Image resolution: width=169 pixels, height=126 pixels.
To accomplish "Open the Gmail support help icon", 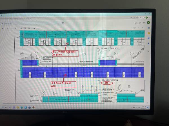I will 136,23.
